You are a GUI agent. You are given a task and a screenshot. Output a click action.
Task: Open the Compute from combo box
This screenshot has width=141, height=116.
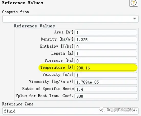click(x=70, y=19)
